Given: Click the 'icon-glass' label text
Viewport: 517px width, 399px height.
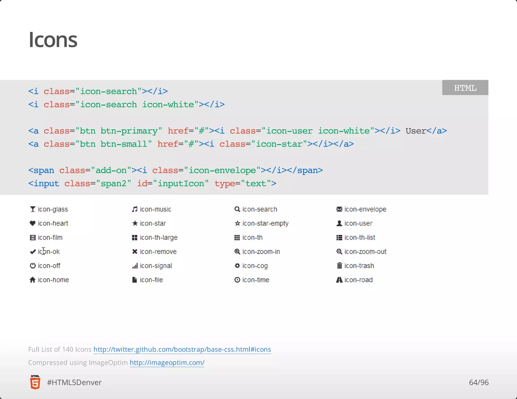Looking at the screenshot, I should pyautogui.click(x=53, y=209).
